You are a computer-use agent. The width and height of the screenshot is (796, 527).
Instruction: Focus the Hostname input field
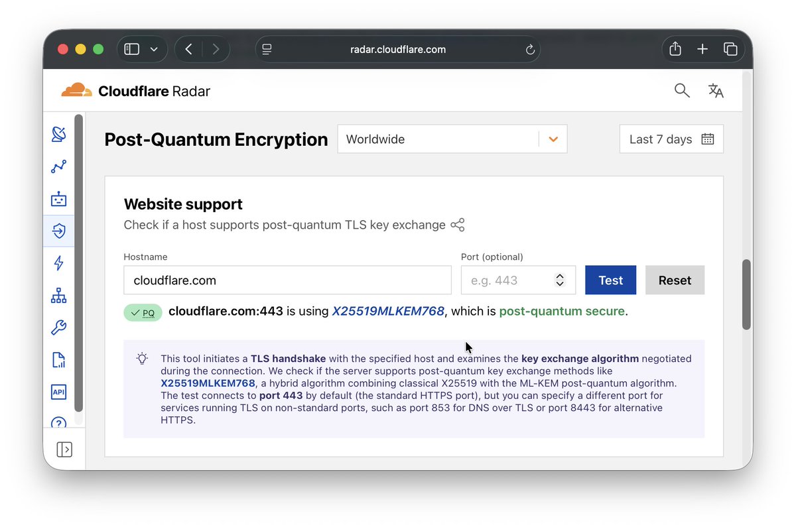[x=287, y=280]
